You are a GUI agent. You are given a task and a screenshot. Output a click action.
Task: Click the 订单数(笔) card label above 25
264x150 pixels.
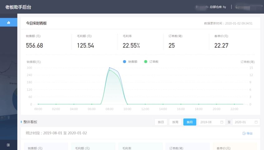click(x=176, y=36)
